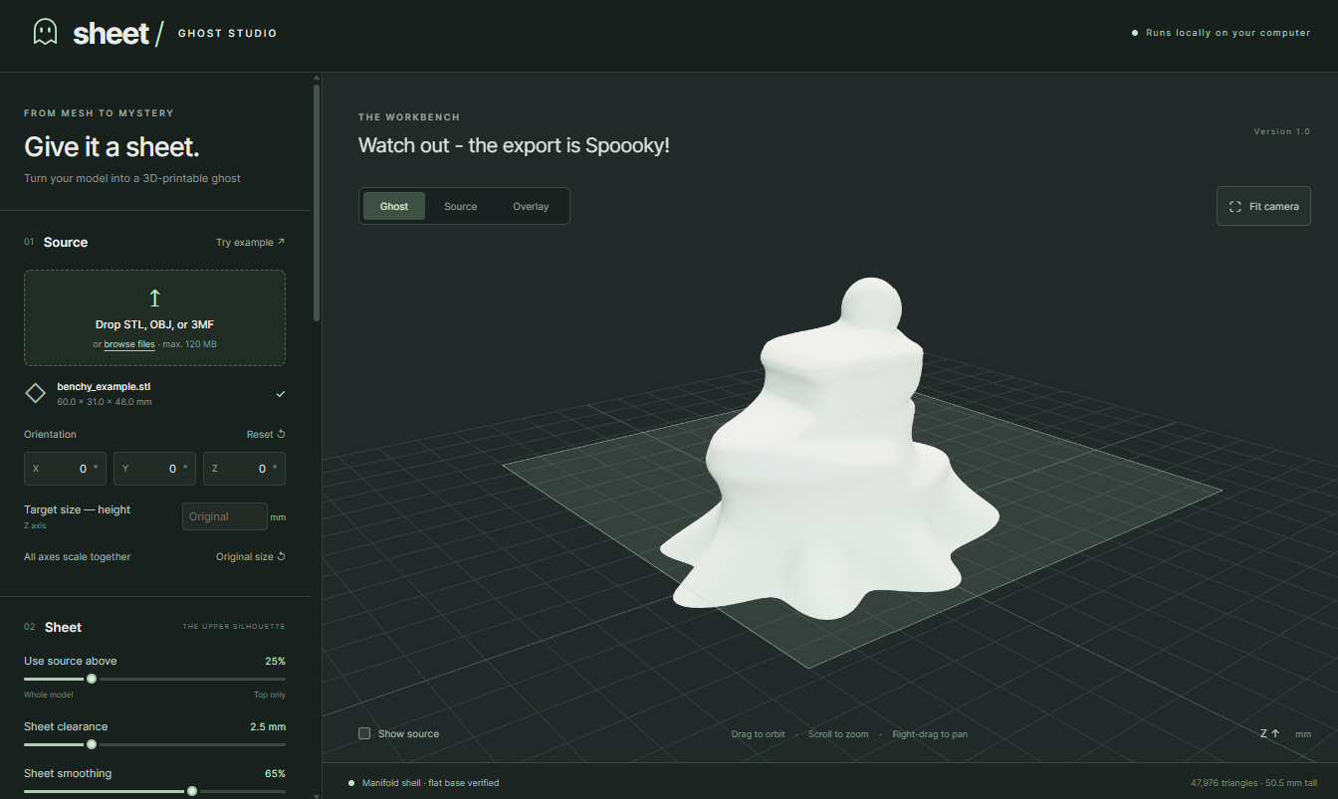The height and width of the screenshot is (799, 1338).
Task: Switch to the Source view tab
Action: [460, 206]
